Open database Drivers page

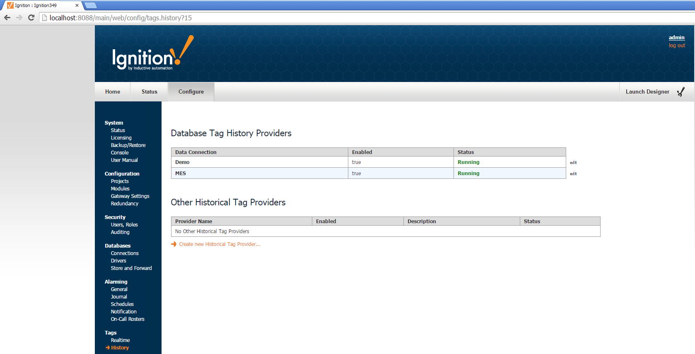[118, 261]
